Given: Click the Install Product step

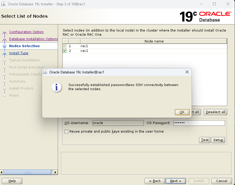Looking at the screenshot, I should pyautogui.click(x=21, y=88).
